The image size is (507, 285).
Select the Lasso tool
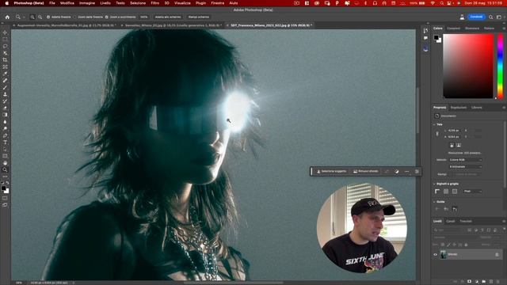(x=5, y=46)
